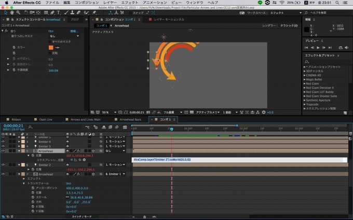Click the eyedropper next to the カラー swatch
Viewport: 353px width, 220px height.
click(58, 48)
